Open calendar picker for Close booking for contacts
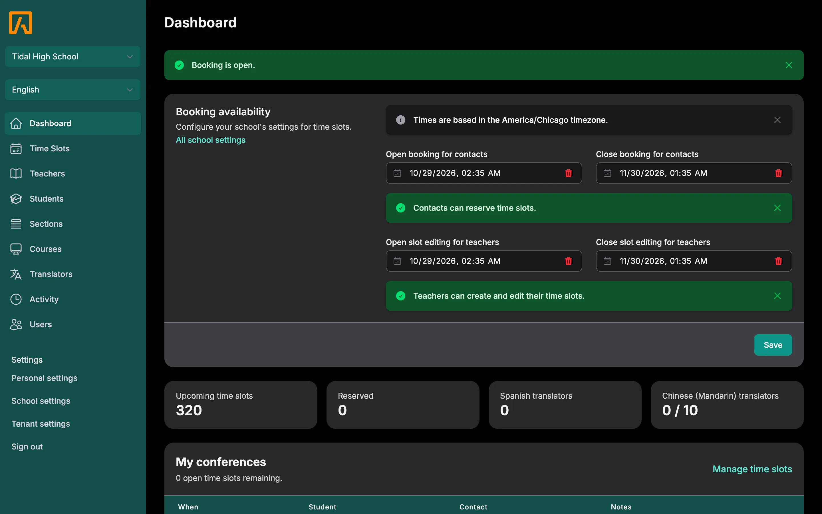 pos(607,173)
